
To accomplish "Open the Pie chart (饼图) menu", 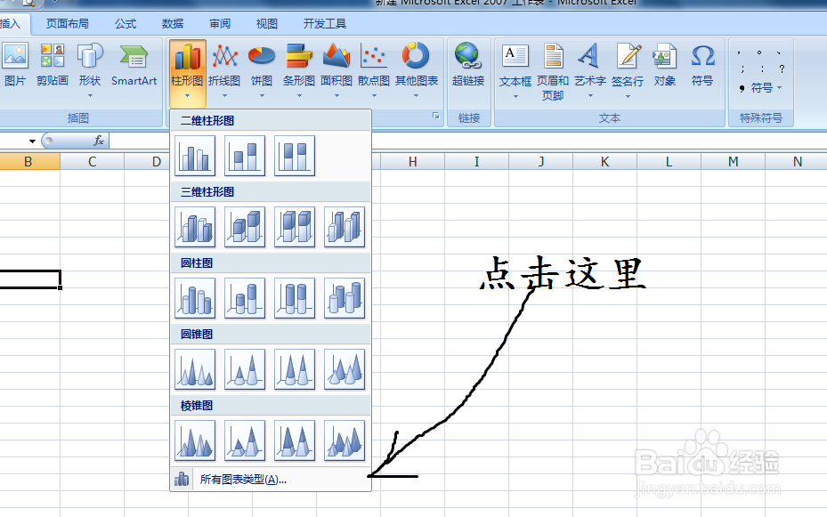I will pyautogui.click(x=262, y=70).
